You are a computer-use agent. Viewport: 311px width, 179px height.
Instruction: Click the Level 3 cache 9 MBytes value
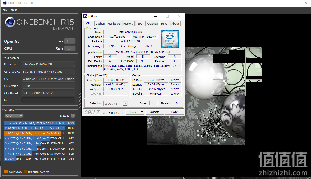(x=156, y=94)
